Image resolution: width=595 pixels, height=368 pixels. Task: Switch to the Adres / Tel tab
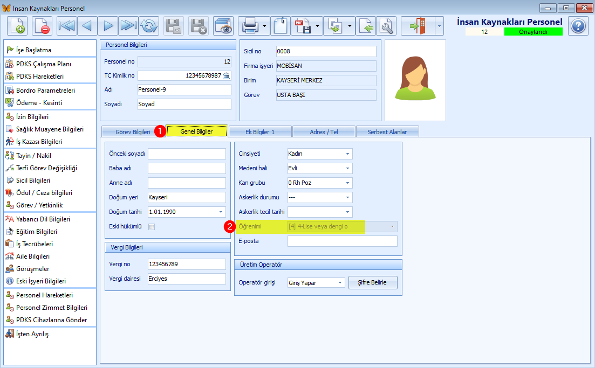[324, 131]
